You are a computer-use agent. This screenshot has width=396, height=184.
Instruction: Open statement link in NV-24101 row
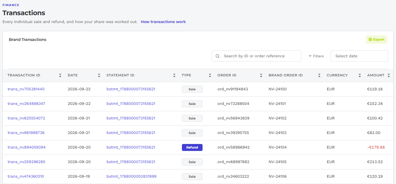(131, 104)
